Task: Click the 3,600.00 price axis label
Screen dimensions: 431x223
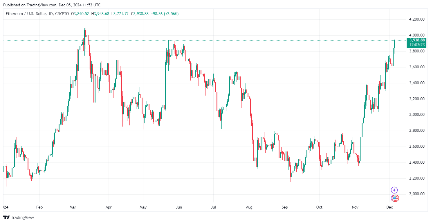Action: click(417, 67)
